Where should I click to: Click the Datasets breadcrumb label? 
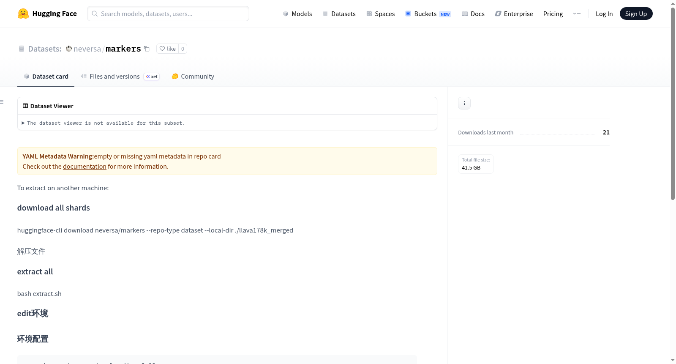pyautogui.click(x=45, y=49)
